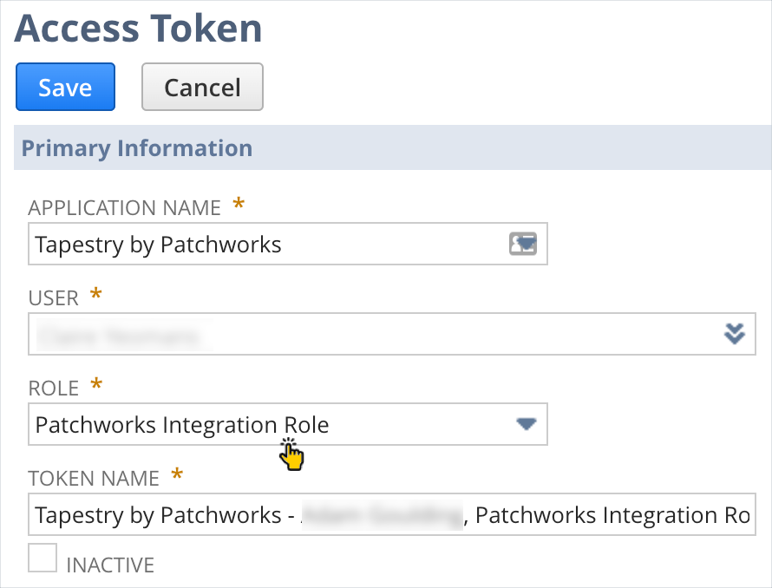Click the TOKEN NAME field label
Screen dimensions: 772x588
[x=94, y=478]
